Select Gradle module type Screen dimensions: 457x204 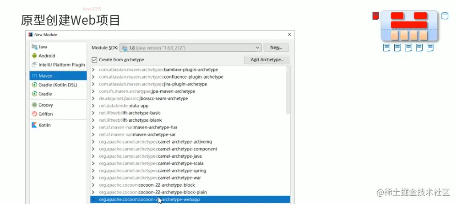click(x=58, y=94)
